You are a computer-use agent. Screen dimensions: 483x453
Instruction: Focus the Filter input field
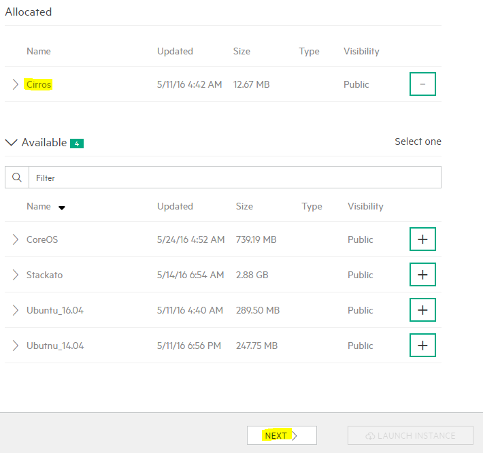235,178
